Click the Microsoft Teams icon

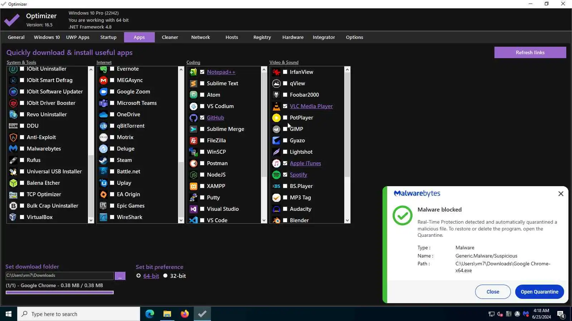(x=103, y=103)
